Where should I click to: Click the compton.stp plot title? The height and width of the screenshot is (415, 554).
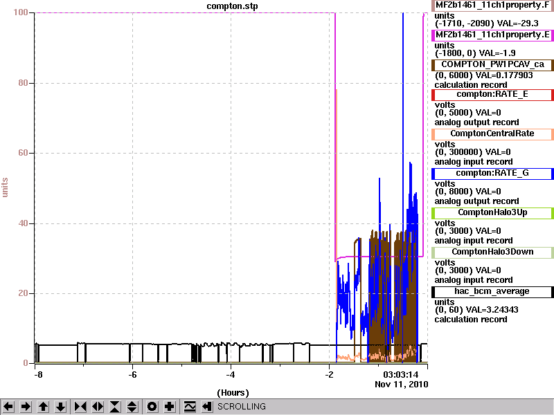[x=232, y=6]
